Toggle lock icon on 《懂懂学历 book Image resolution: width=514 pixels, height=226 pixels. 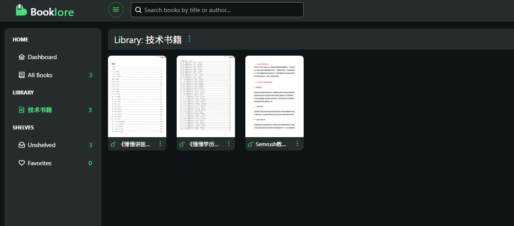click(x=182, y=144)
